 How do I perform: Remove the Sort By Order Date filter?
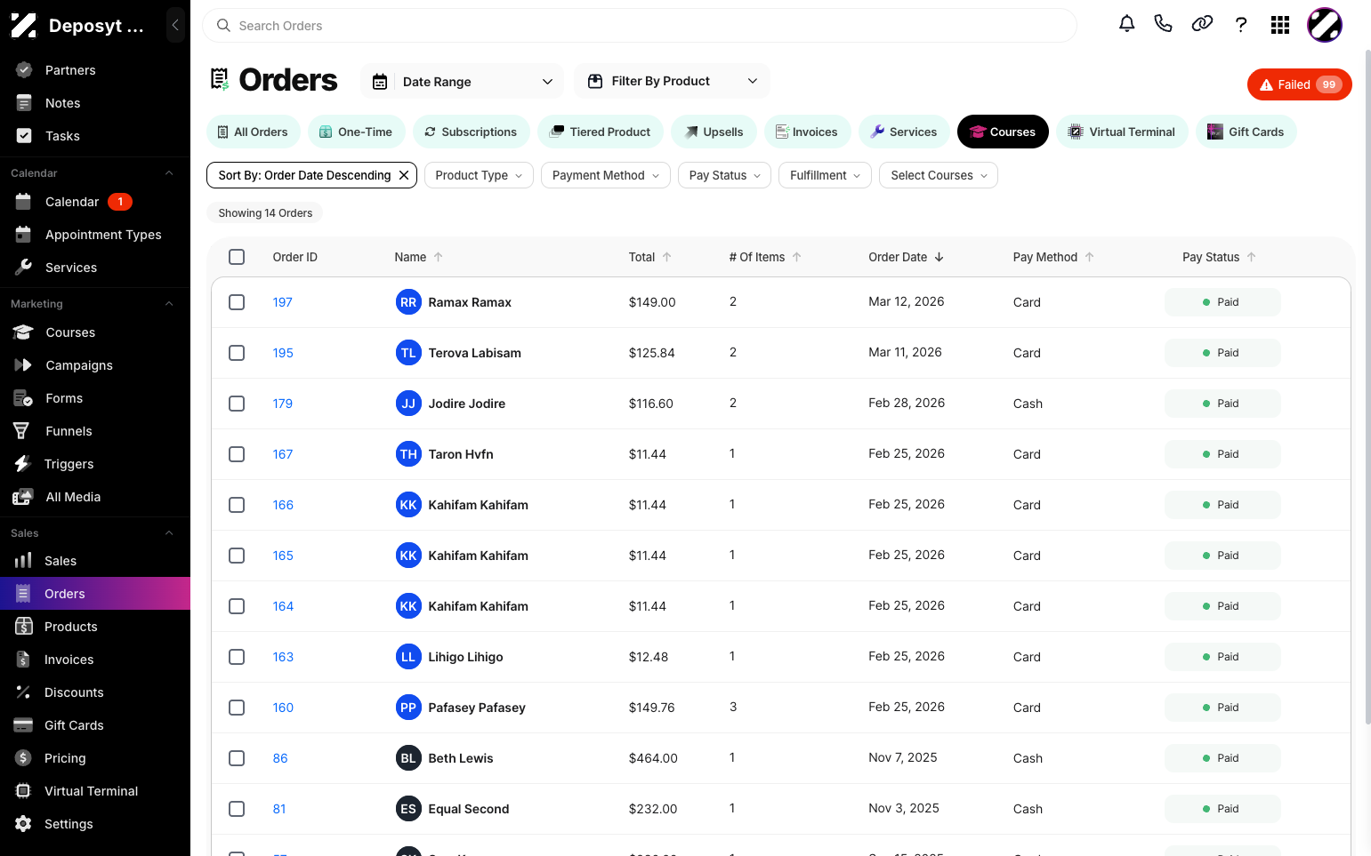click(404, 175)
